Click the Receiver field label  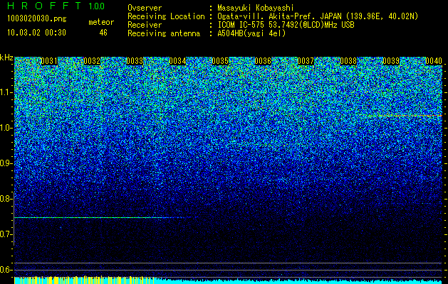click(145, 25)
